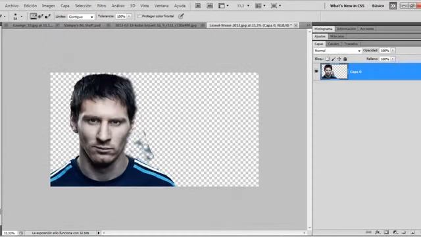Switch to the Capas panel tab
This screenshot has width=421, height=237.
(x=318, y=44)
